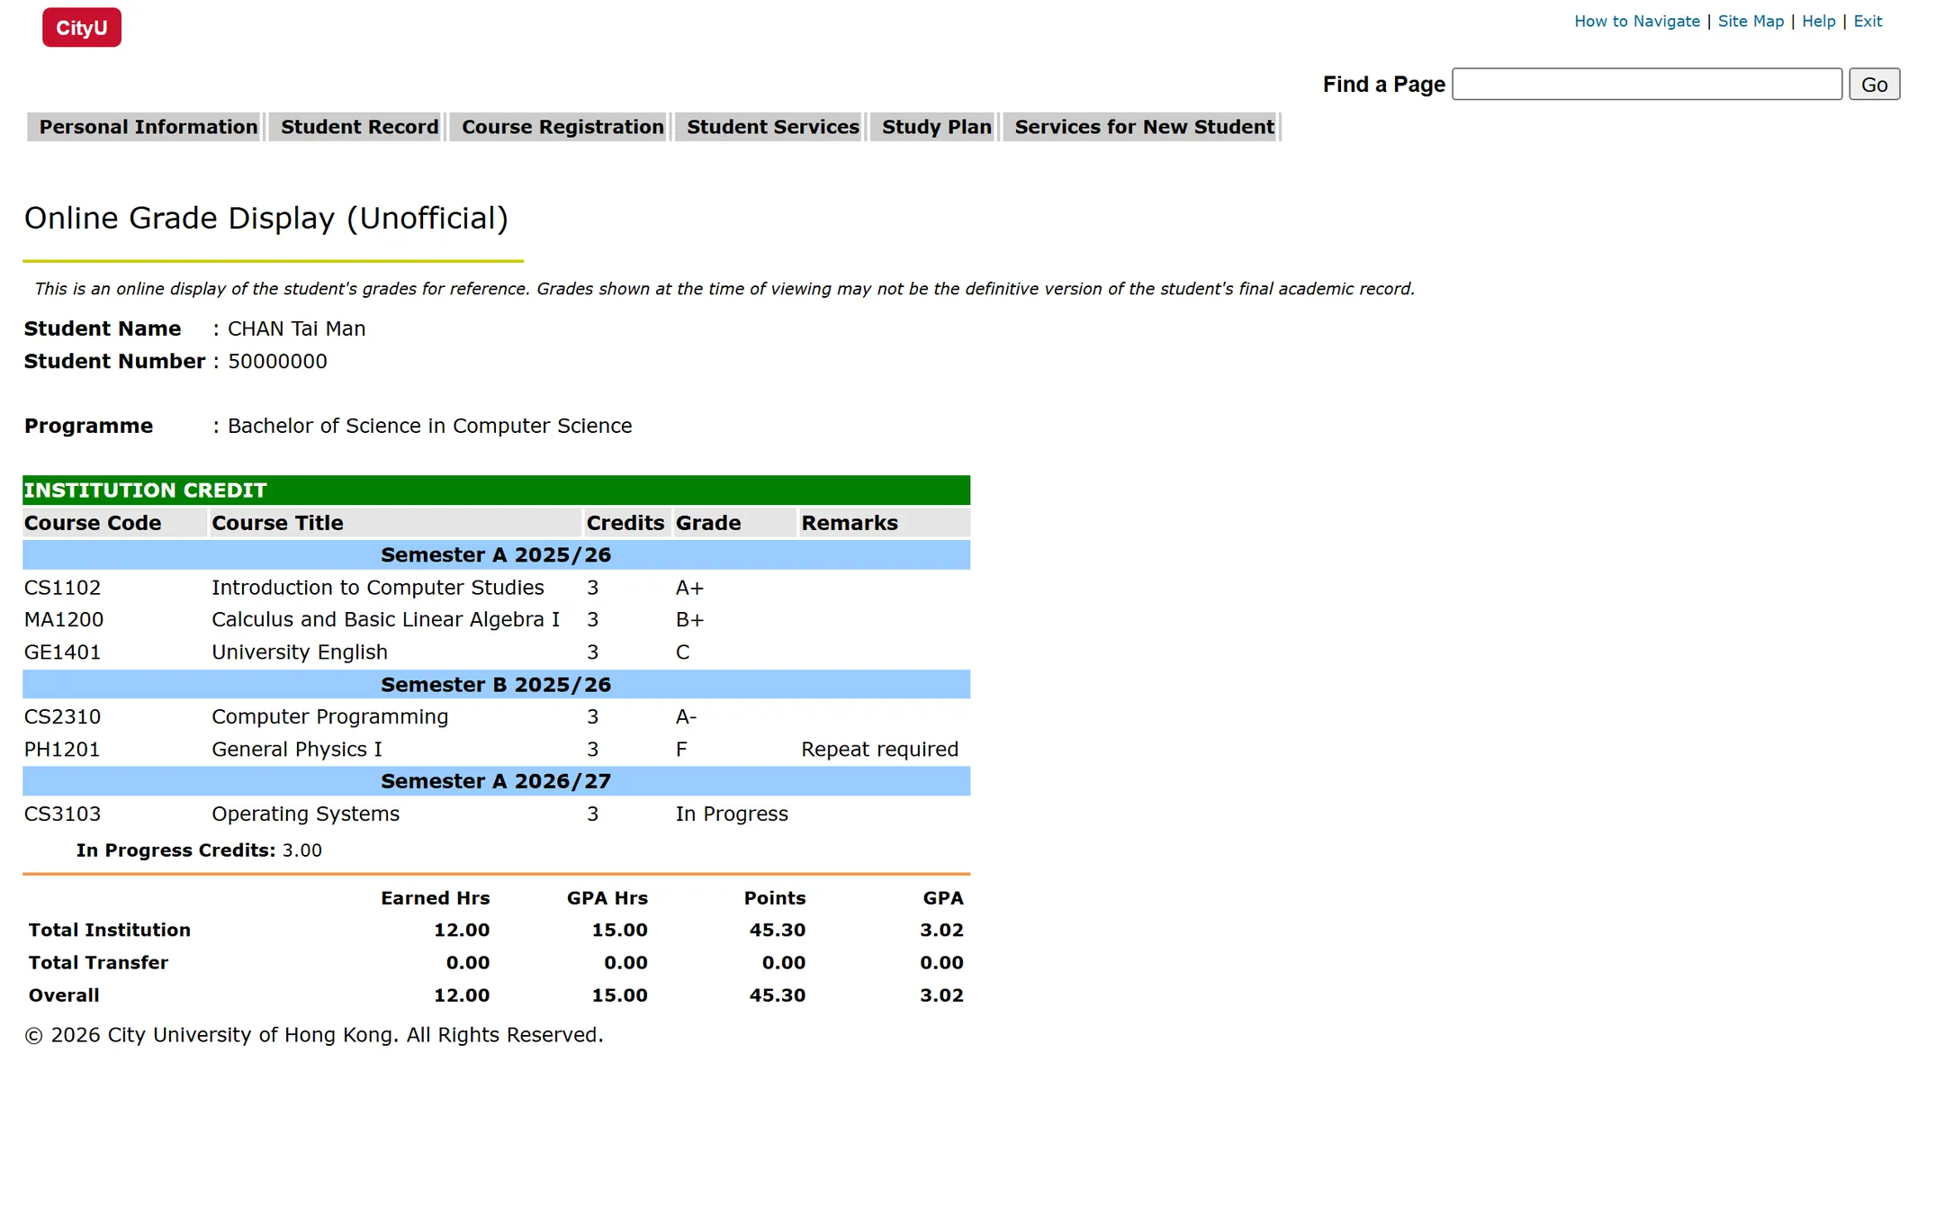Image resolution: width=1944 pixels, height=1215 pixels.
Task: Click course code GE1401
Action: click(x=63, y=652)
